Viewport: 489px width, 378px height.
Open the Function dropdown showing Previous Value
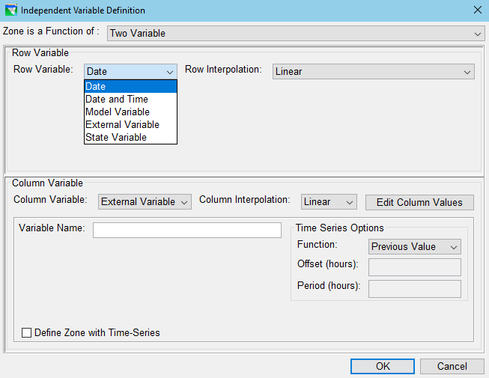point(414,246)
